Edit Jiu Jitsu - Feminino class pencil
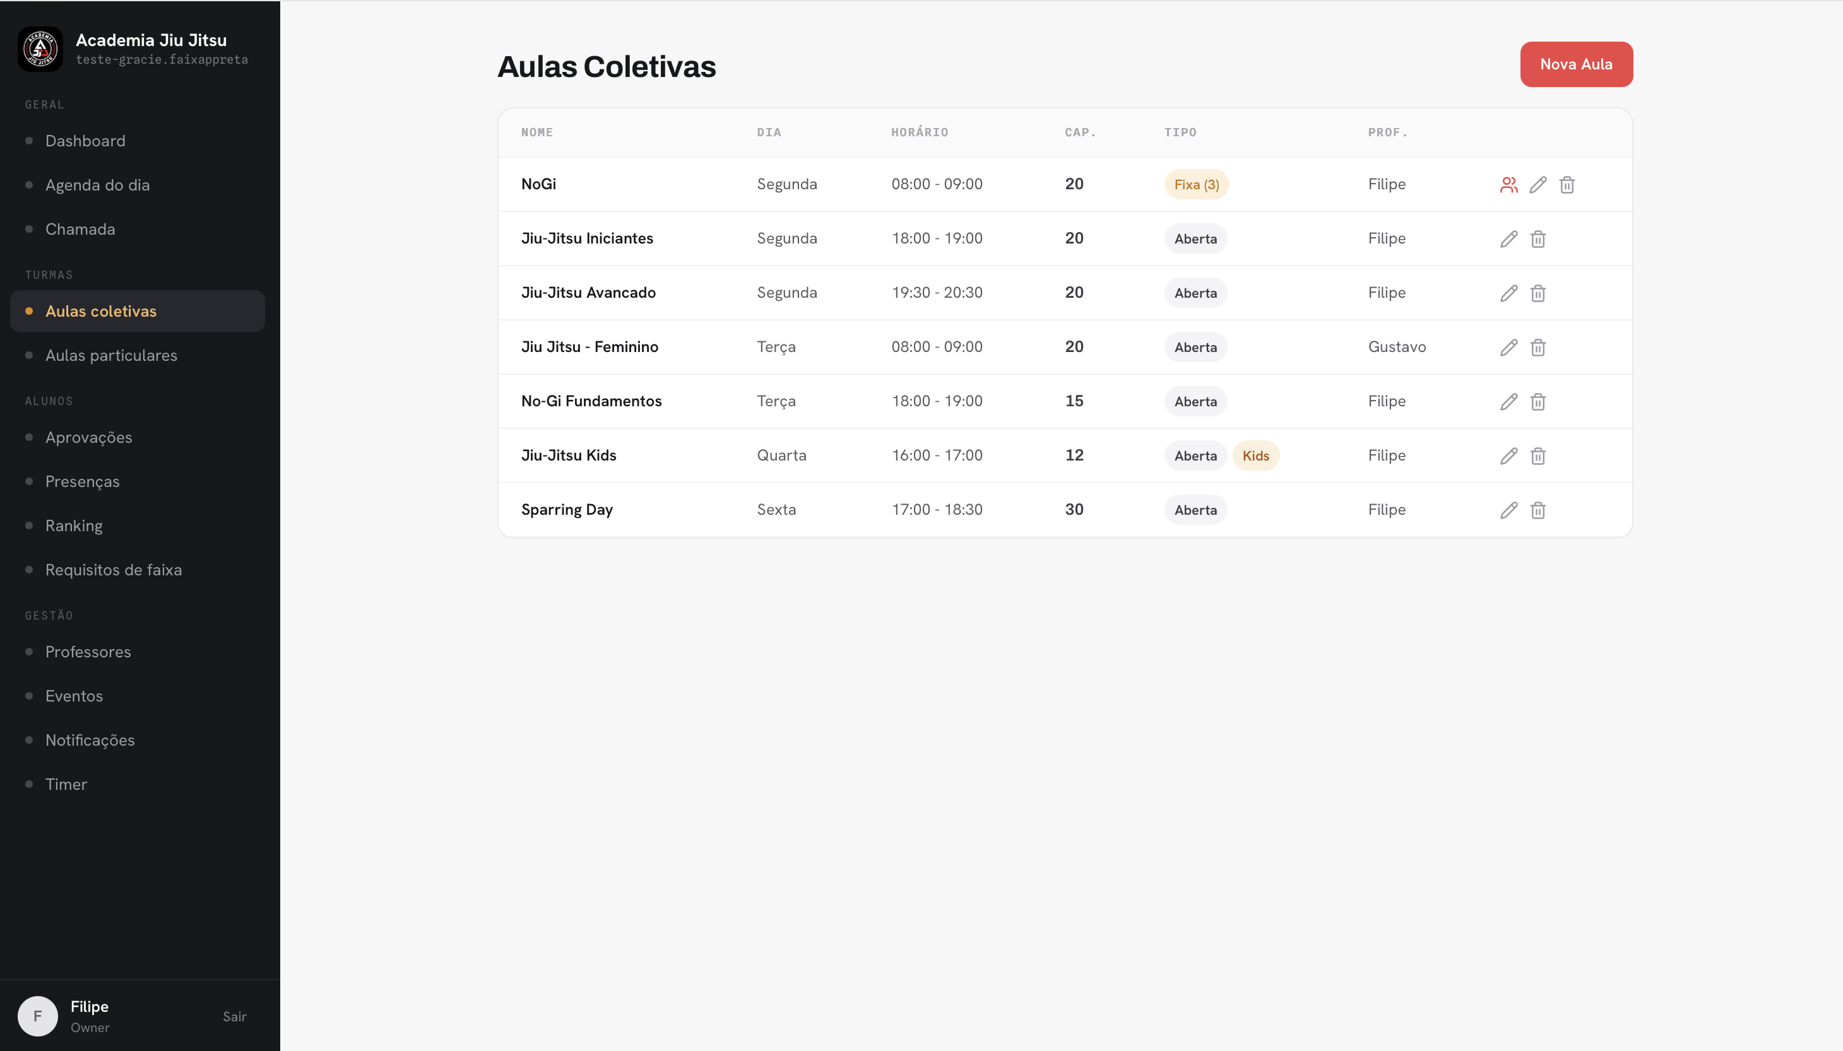This screenshot has height=1051, width=1843. click(1508, 347)
